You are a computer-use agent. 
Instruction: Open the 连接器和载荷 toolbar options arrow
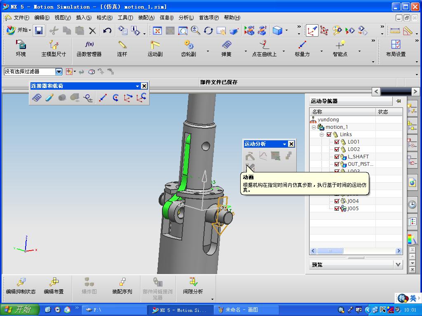(x=138, y=86)
